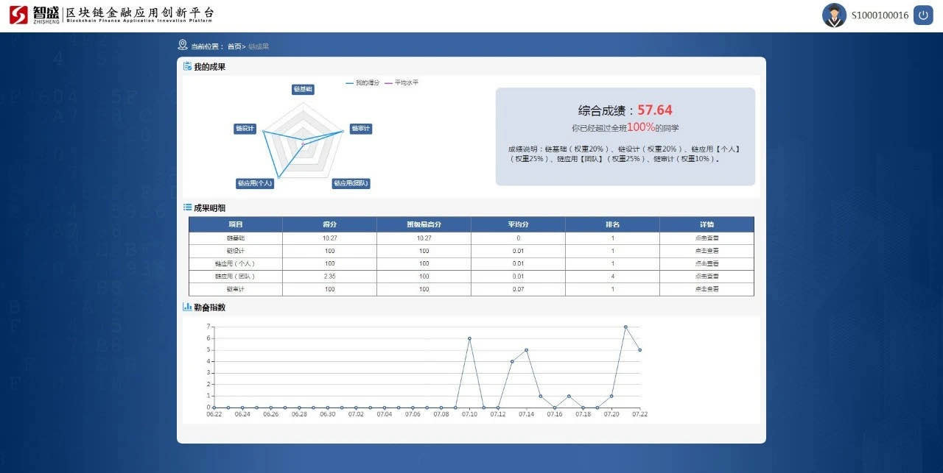Screen dimensions: 943x473
Task: Click the user avatar icon
Action: click(834, 15)
